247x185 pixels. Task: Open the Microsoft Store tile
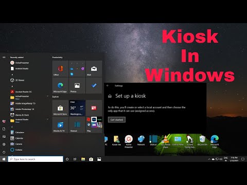pyautogui.click(x=60, y=108)
